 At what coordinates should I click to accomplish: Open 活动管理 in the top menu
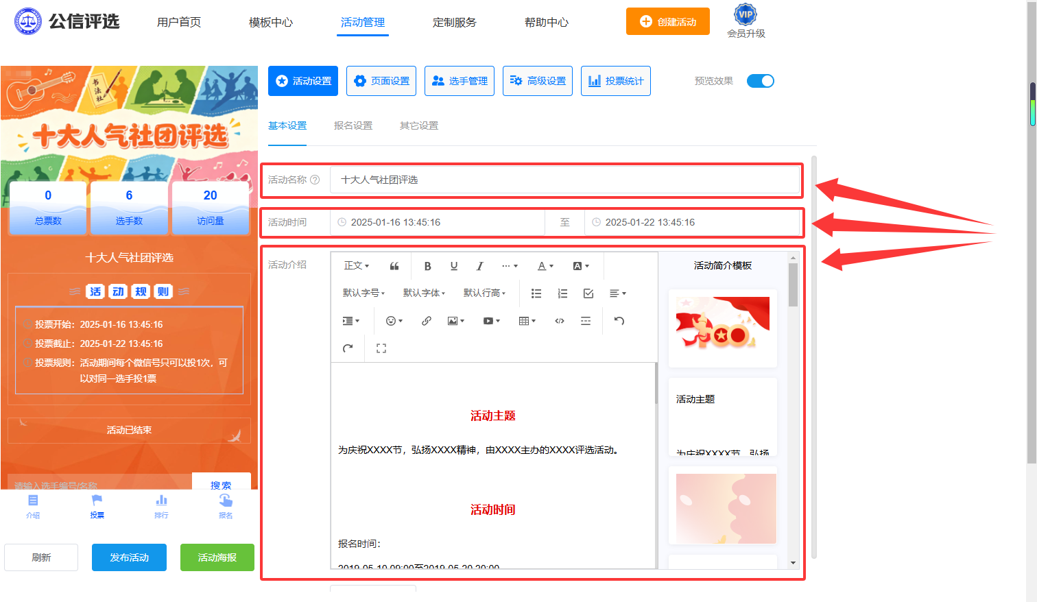pyautogui.click(x=363, y=23)
